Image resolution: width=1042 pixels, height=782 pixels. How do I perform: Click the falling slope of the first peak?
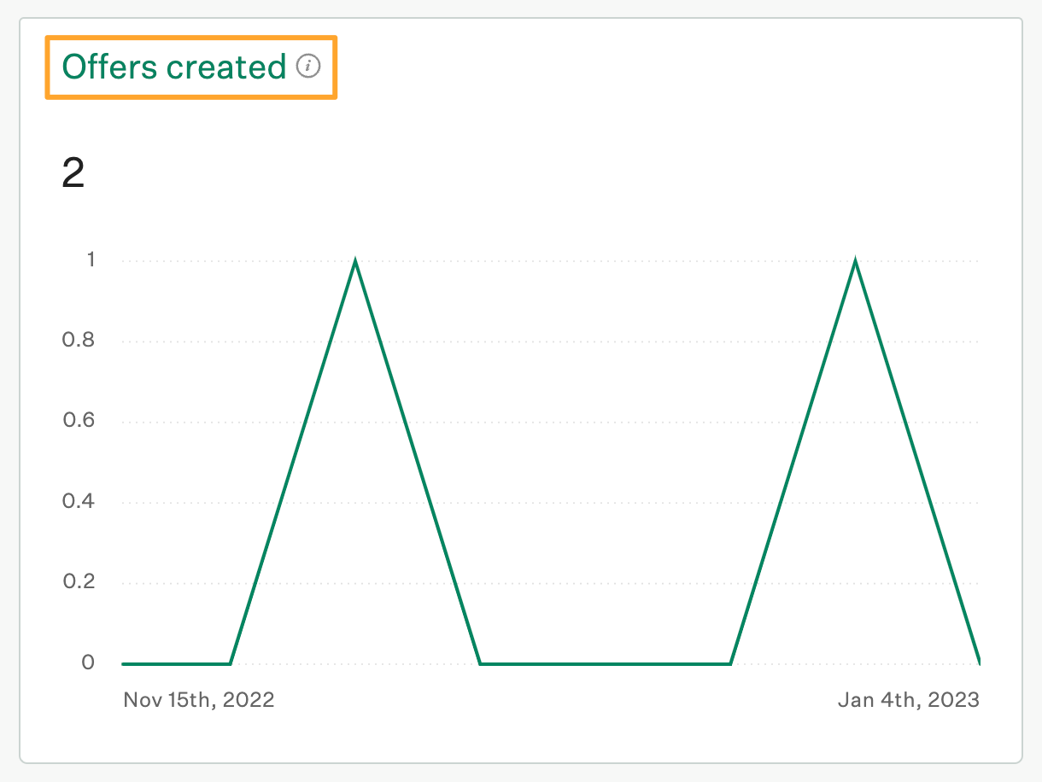tap(418, 462)
